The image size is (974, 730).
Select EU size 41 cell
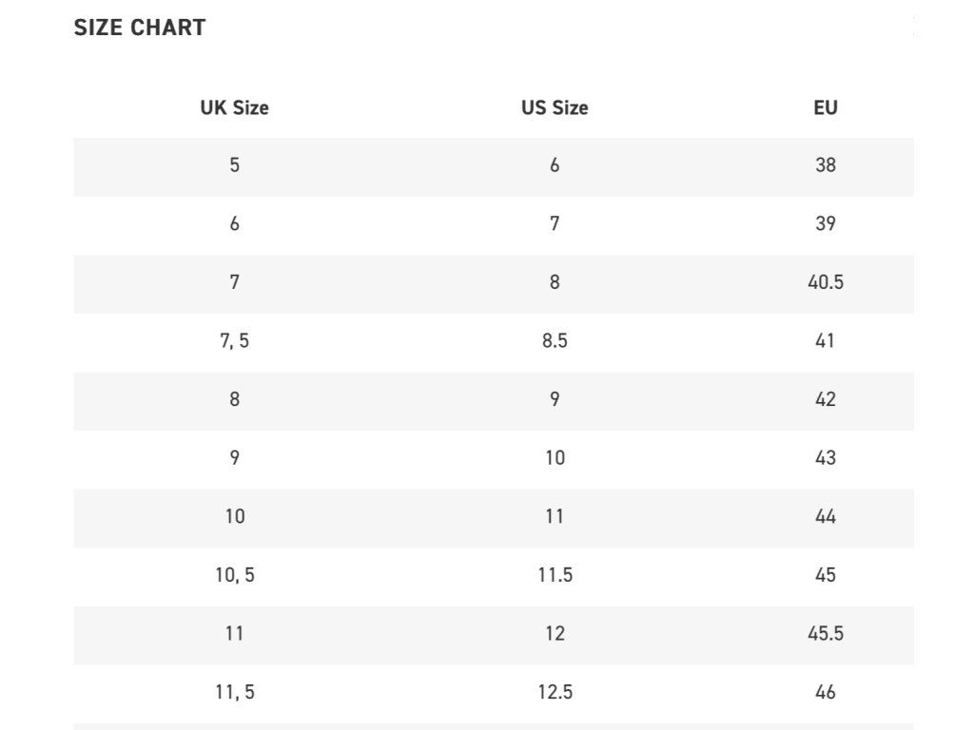point(826,340)
